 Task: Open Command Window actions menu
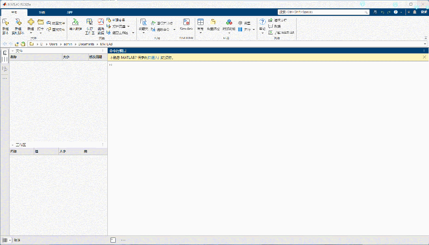click(424, 51)
